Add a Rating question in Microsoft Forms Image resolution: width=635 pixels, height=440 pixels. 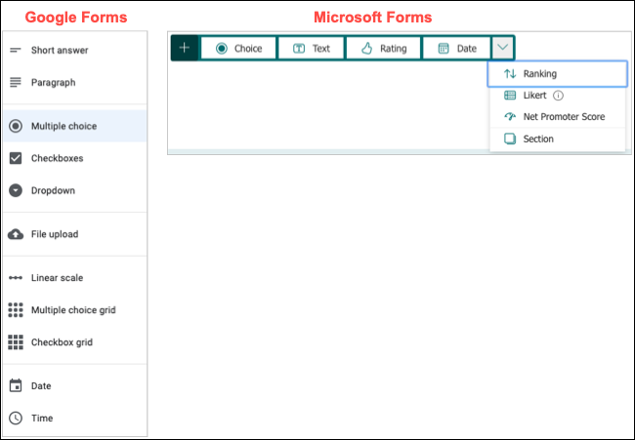pos(383,48)
